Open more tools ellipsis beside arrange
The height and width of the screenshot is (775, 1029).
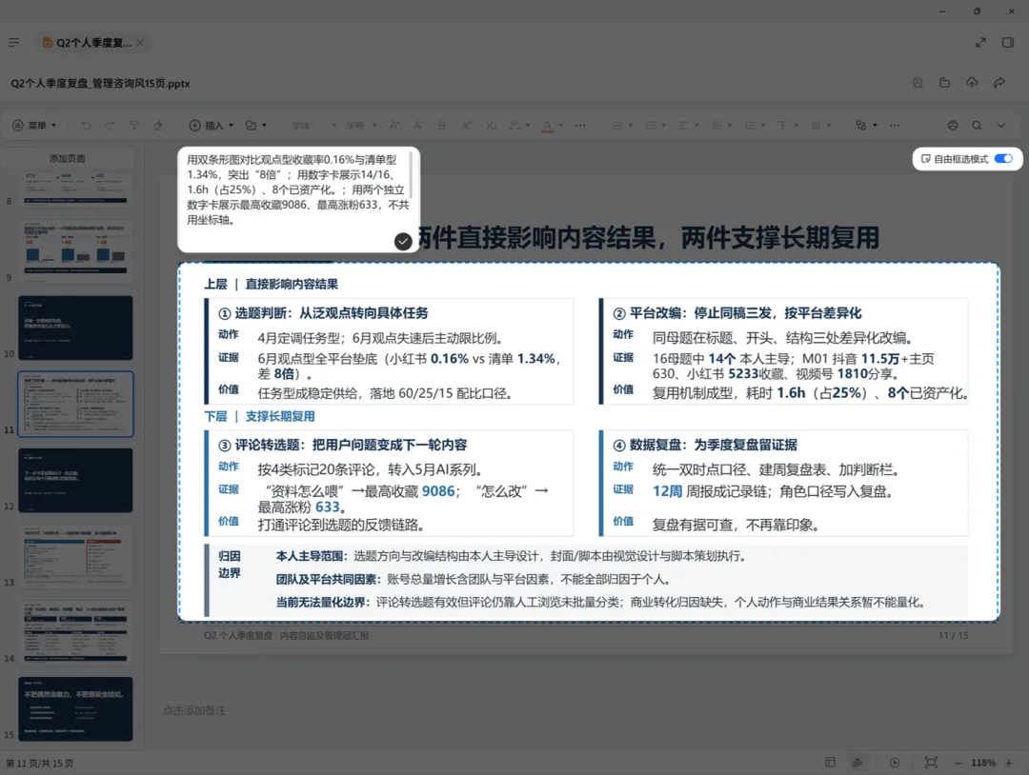click(895, 126)
